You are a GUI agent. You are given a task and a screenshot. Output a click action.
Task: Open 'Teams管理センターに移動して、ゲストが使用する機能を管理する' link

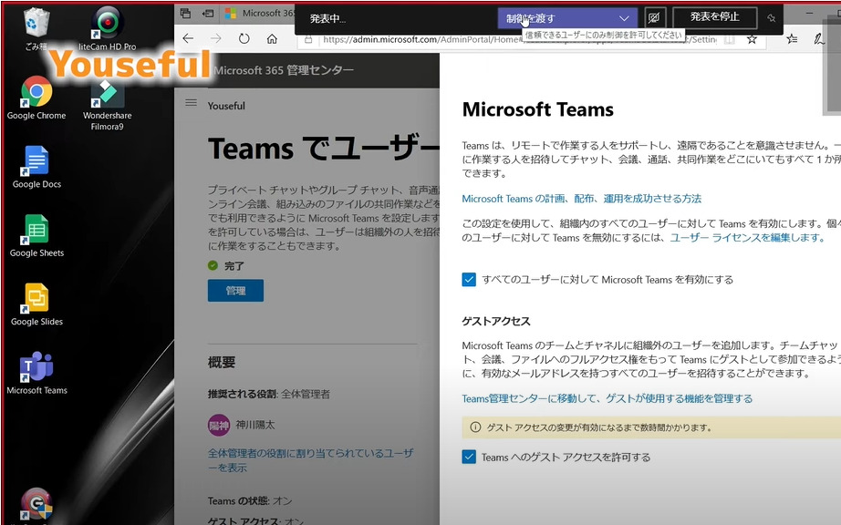pyautogui.click(x=607, y=398)
